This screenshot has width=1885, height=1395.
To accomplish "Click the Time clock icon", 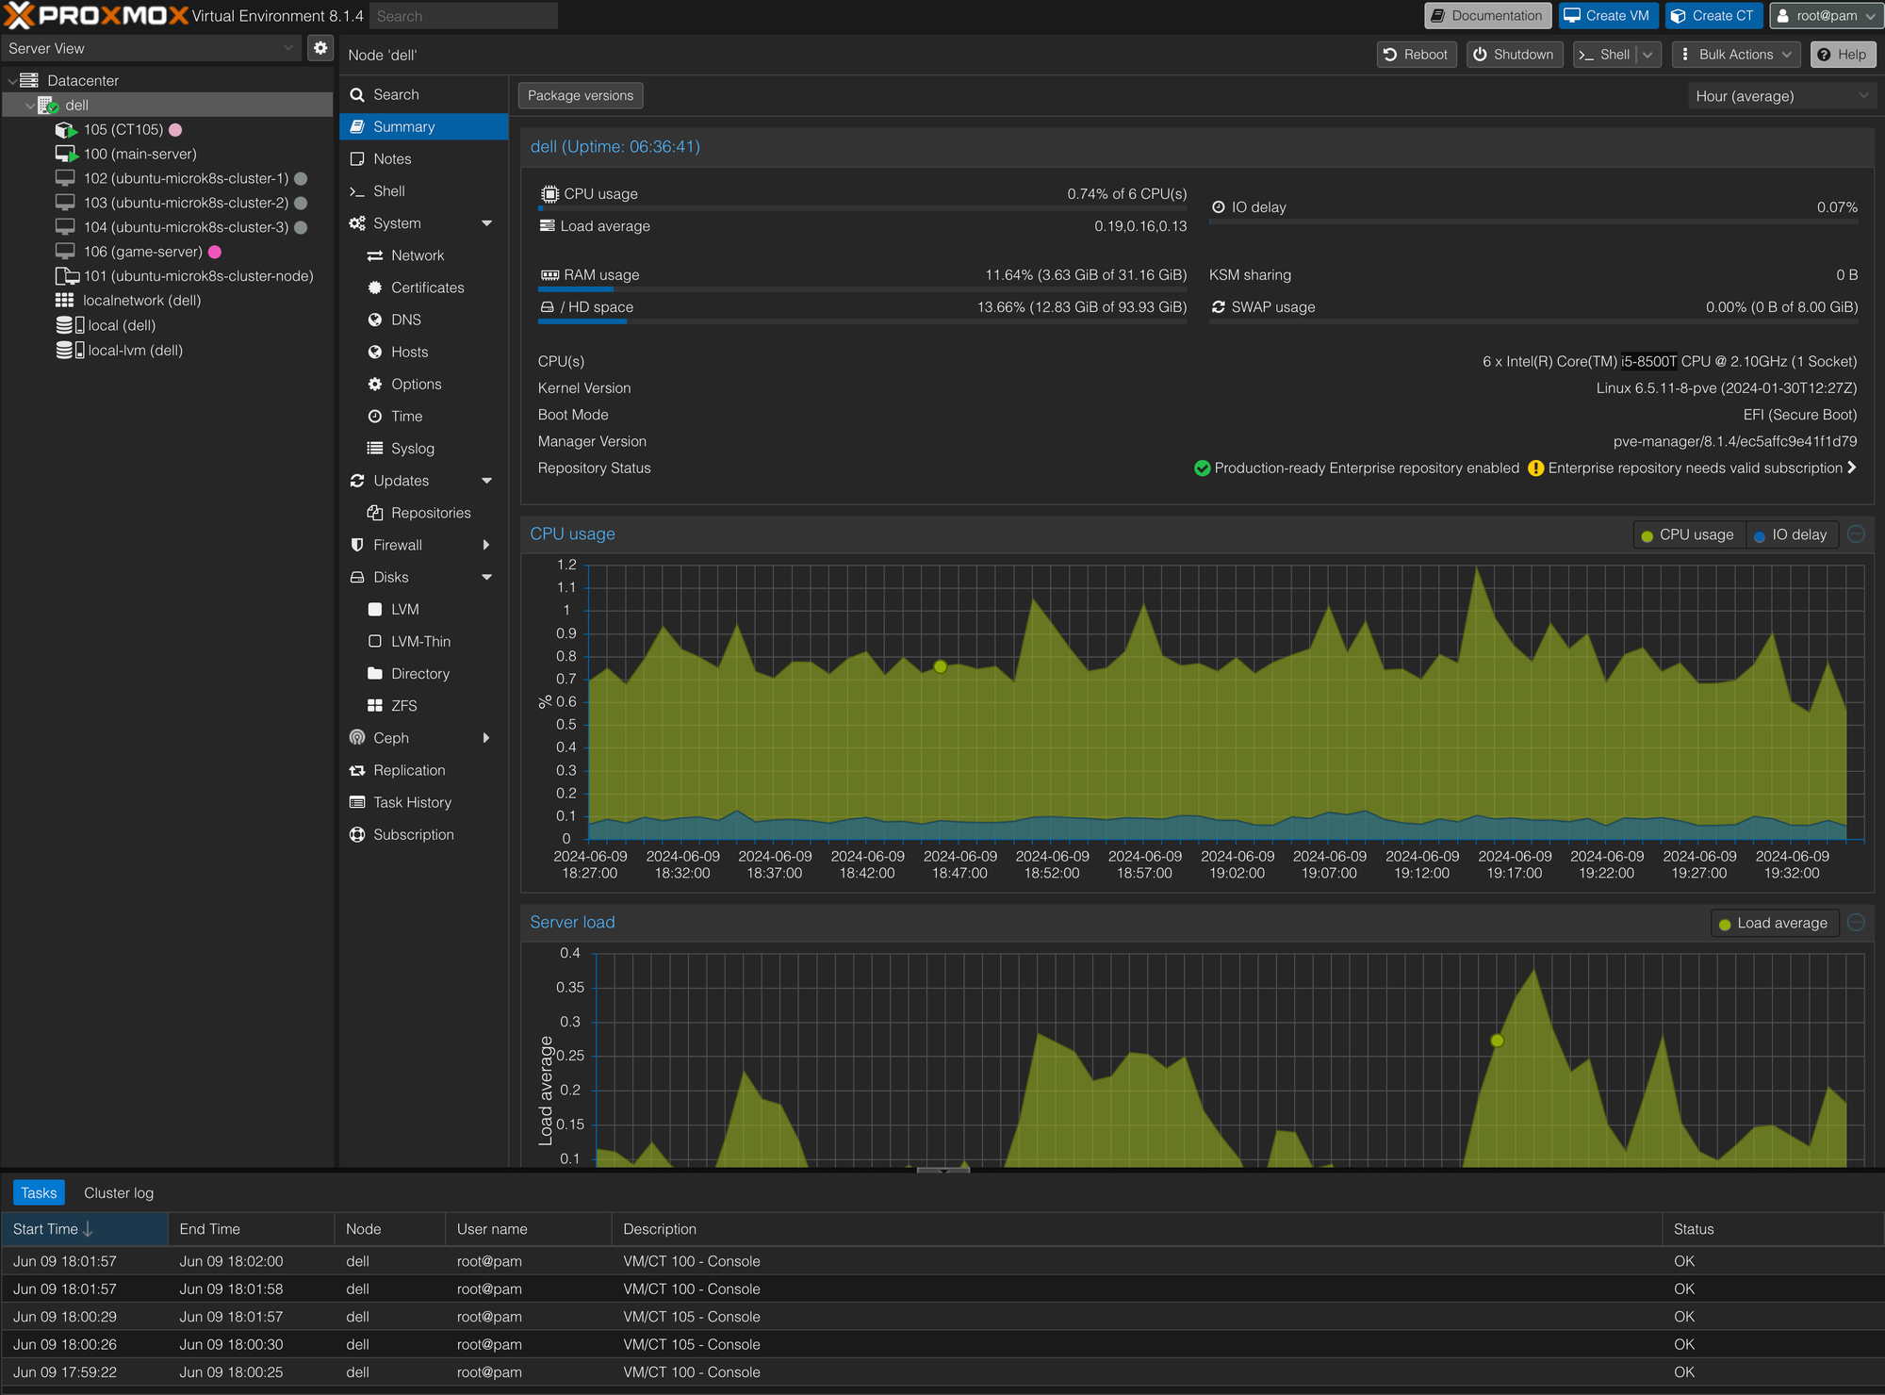I will pos(374,417).
